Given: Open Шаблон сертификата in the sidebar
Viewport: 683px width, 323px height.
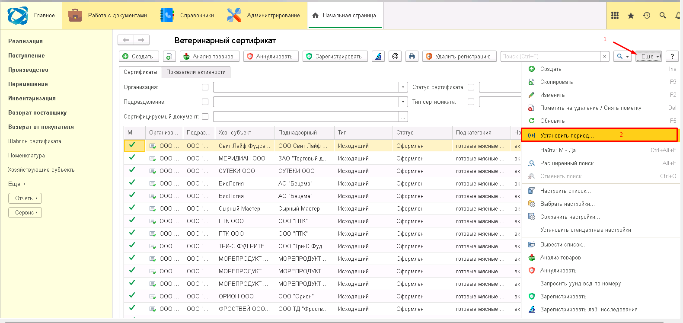Looking at the screenshot, I should 35,141.
